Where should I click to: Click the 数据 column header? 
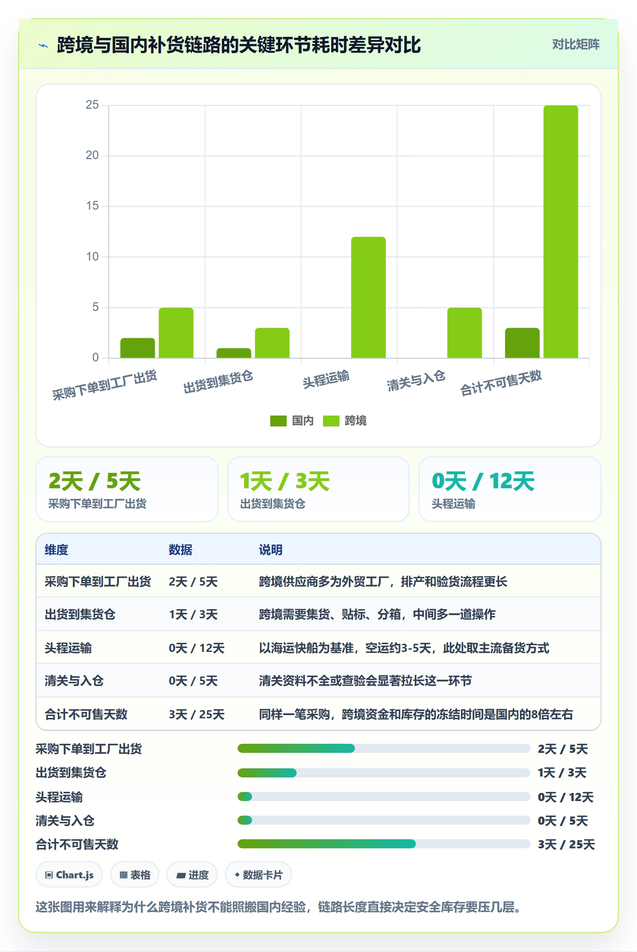click(x=180, y=550)
